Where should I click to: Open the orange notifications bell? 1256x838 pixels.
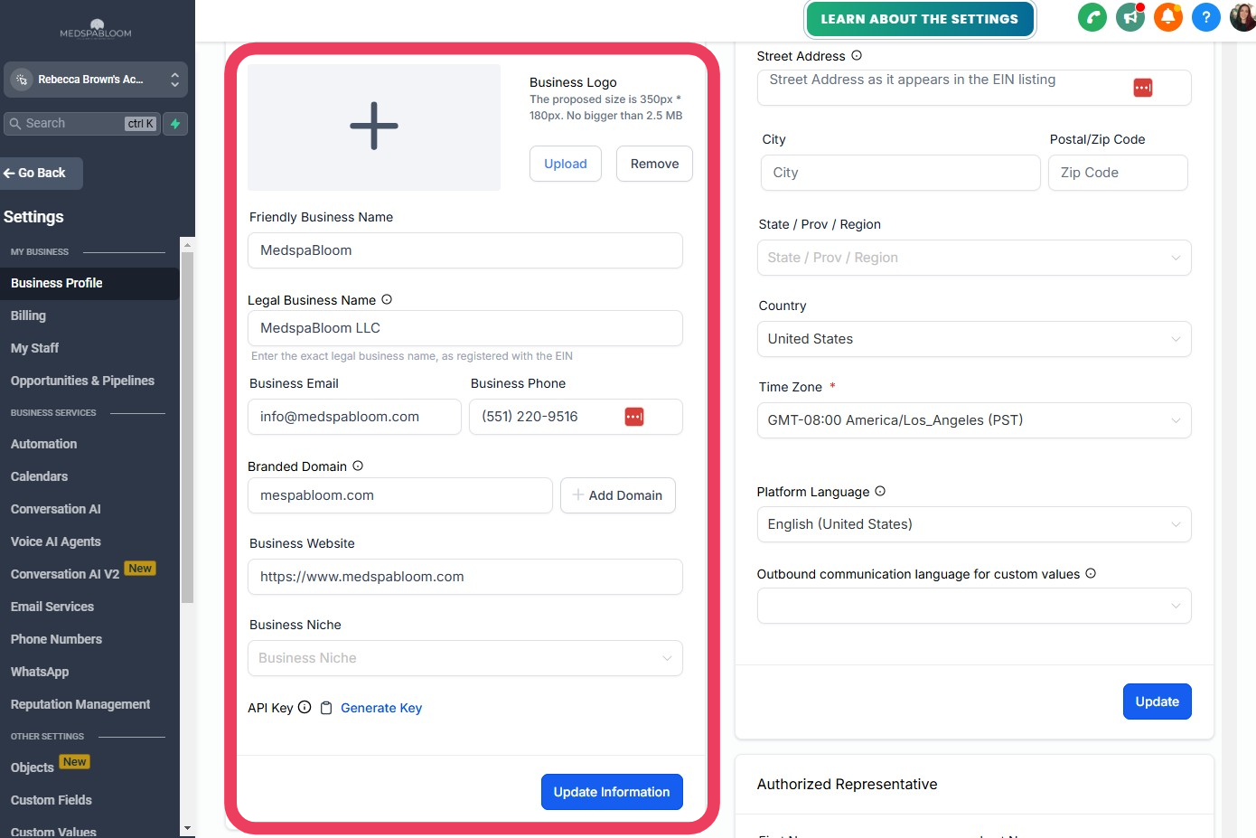[1168, 17]
